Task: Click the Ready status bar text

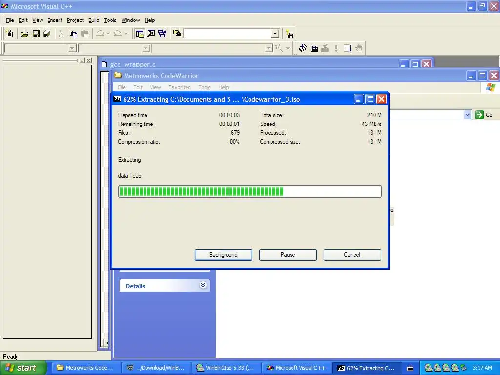Action: pyautogui.click(x=11, y=357)
